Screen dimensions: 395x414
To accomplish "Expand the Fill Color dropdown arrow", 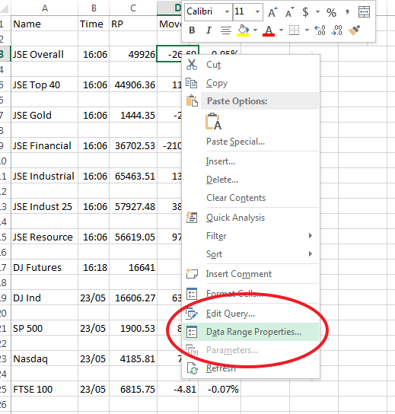I will pos(255,30).
